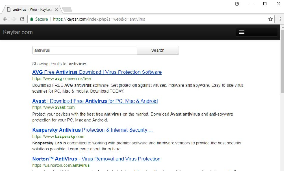Screen dimensions: 284x171
Task: Open the AVG Free Antivirus Download link
Action: 97,72
